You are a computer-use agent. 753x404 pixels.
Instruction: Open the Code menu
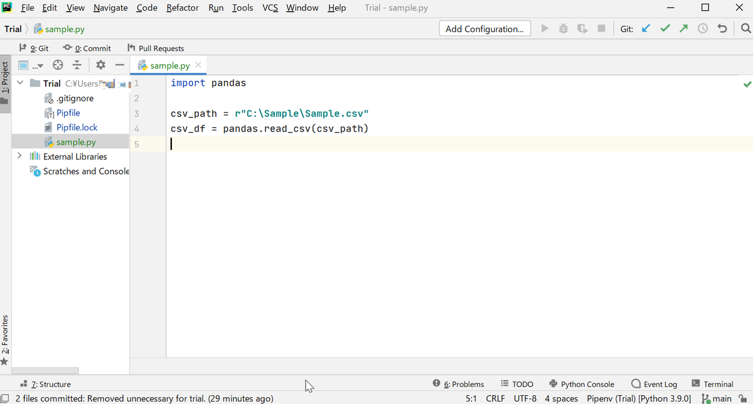(x=147, y=8)
